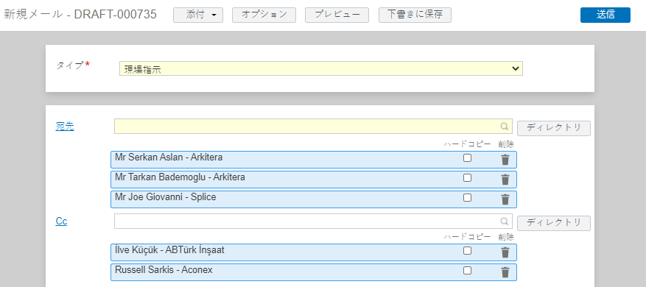Click the プレビュー button

[337, 15]
